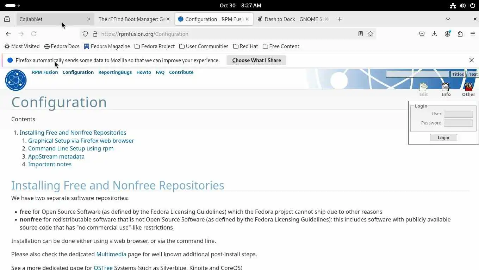This screenshot has width=479, height=270.
Task: Save page to Pocket icon
Action: click(x=422, y=34)
